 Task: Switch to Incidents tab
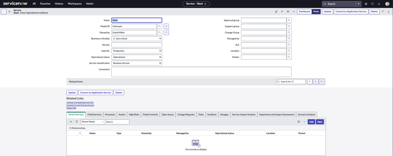point(212,114)
